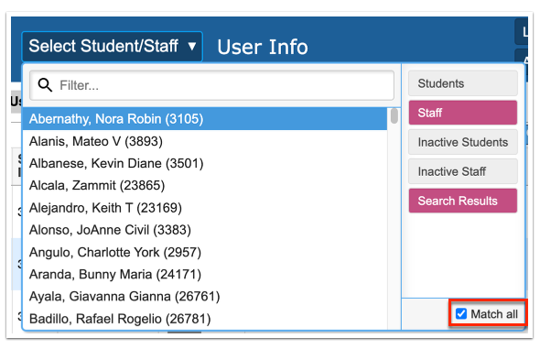This screenshot has width=540, height=349.
Task: Click the Select Student/Staff dropdown arrow
Action: [x=192, y=46]
